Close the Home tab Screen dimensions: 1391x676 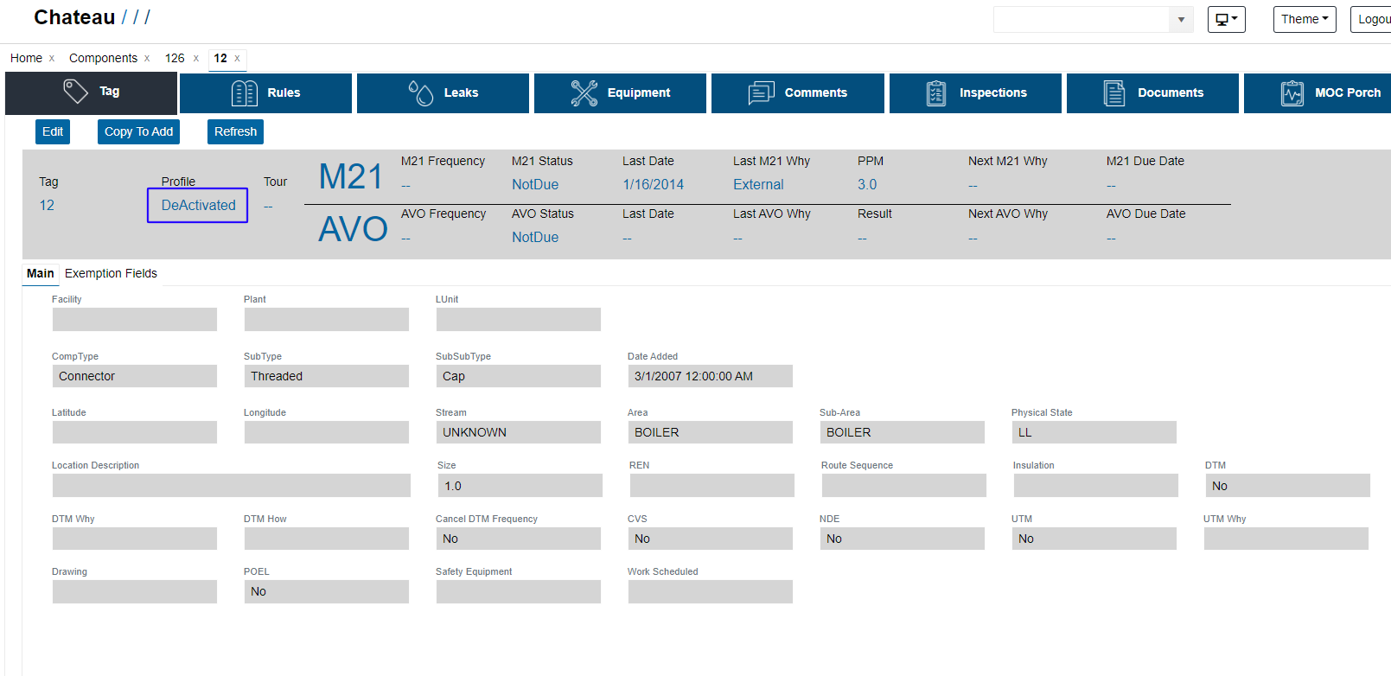click(52, 59)
